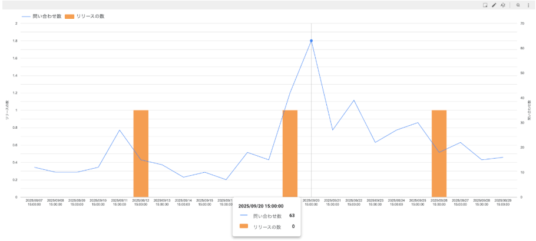Screen dimensions: 536x241
Task: Click the orange リリースの数 row in tooltip
Action: (266, 226)
